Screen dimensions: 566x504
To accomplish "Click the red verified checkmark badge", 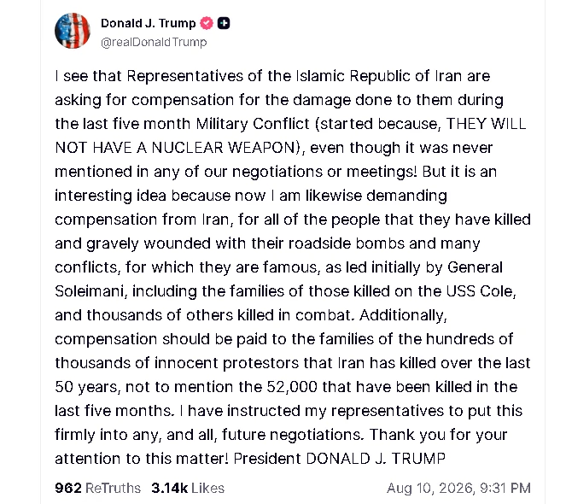I will [x=207, y=23].
